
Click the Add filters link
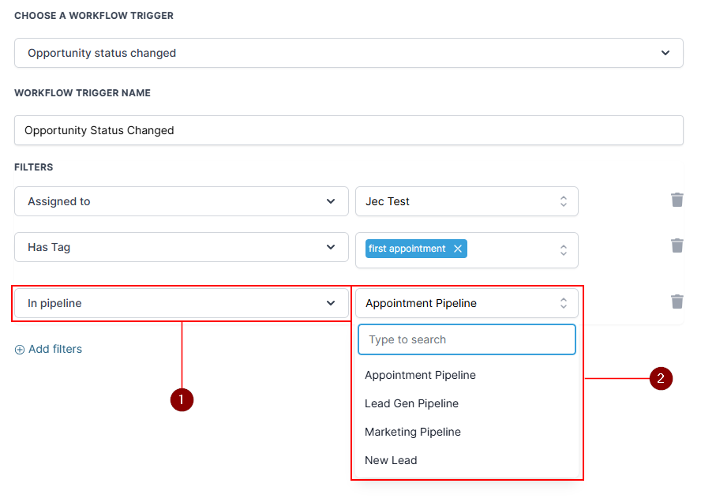click(54, 349)
